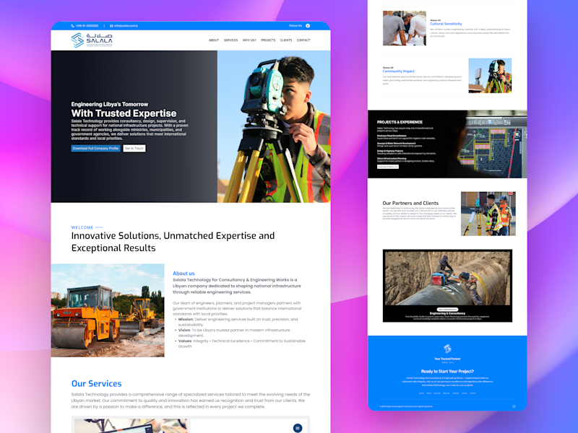Click the Engineering & Consultancy caption on pipeline image
The height and width of the screenshot is (433, 578).
447,313
